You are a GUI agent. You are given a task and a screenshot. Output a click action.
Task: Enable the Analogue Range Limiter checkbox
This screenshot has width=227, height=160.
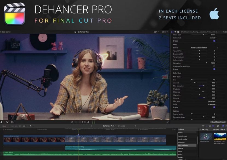[214, 66]
